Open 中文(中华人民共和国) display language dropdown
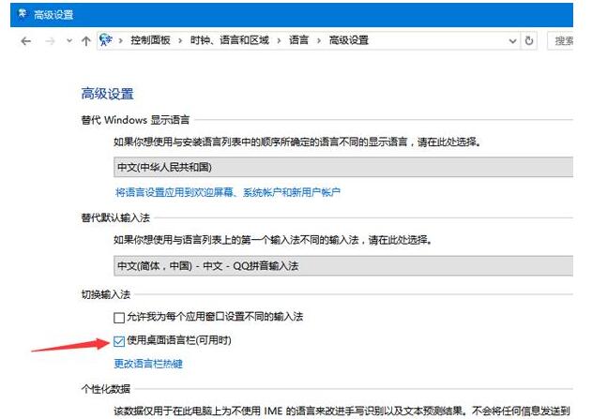Screen dimensions: 592x419 pyautogui.click(x=343, y=167)
